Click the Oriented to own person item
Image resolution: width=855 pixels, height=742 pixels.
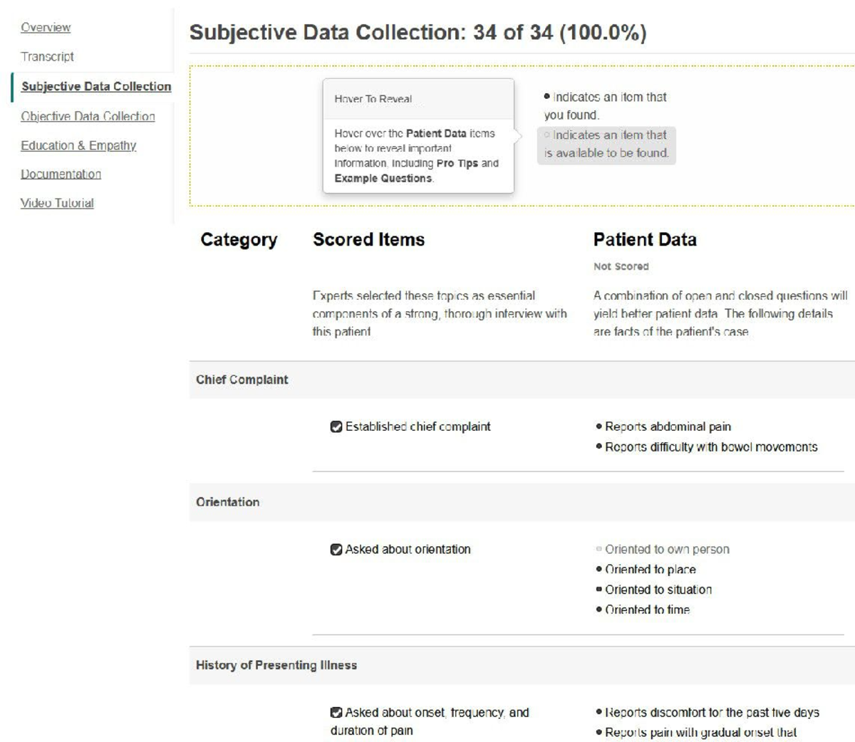click(x=667, y=550)
